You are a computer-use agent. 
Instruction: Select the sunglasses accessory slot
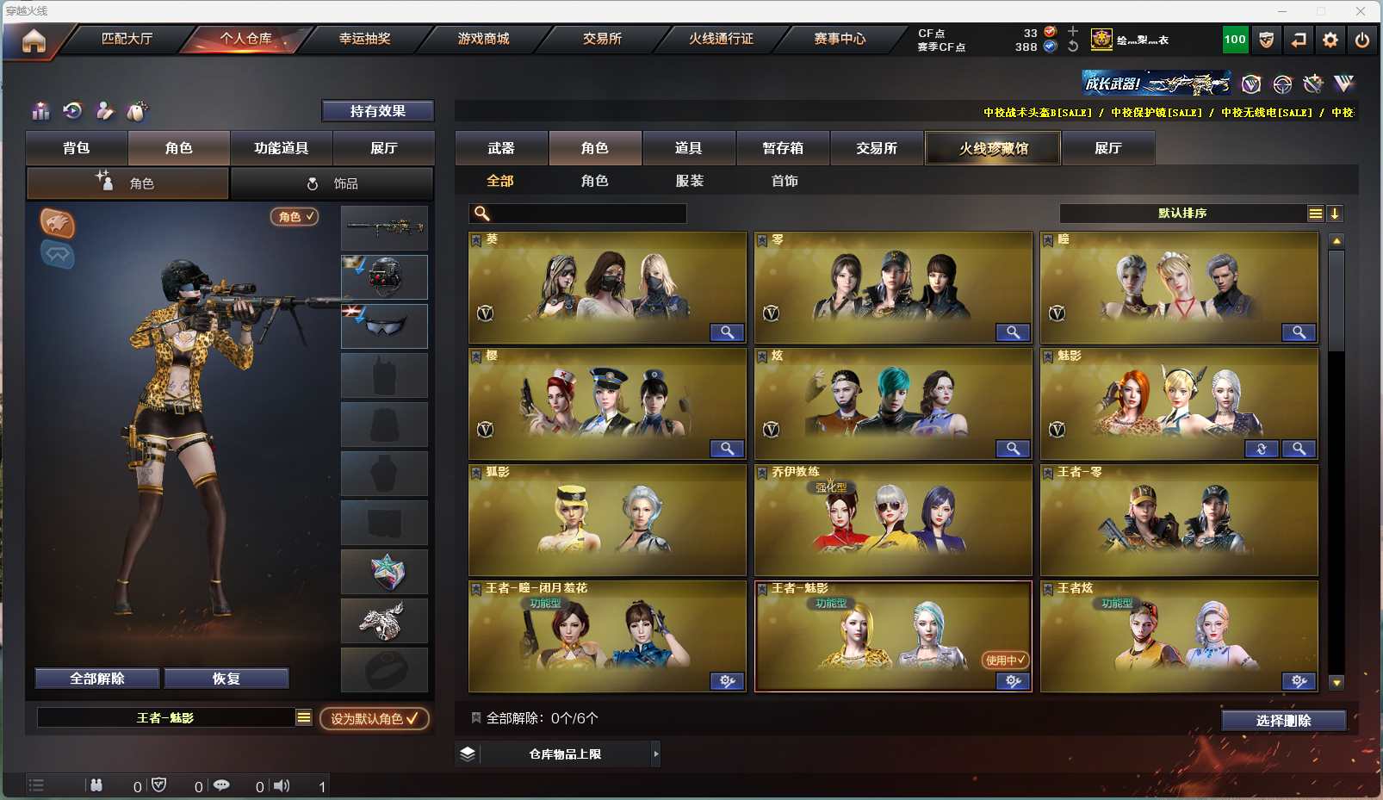tap(384, 326)
